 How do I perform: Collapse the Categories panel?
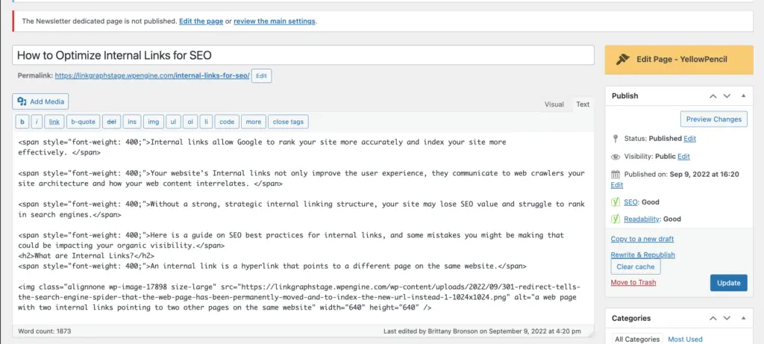(743, 318)
